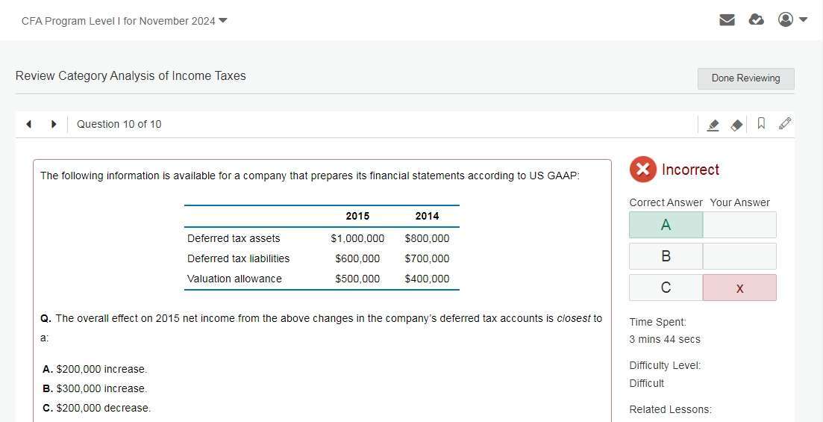This screenshot has width=823, height=422.
Task: Click the green Correct Answer A cell
Action: coord(666,225)
